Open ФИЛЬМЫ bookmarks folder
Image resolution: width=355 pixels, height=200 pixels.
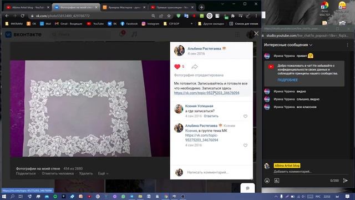point(14,23)
